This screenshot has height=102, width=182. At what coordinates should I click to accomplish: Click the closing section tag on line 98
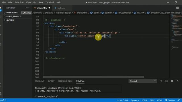pyautogui.click(x=50, y=52)
